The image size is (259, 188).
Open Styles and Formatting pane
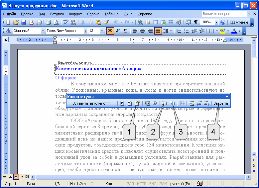point(8,31)
